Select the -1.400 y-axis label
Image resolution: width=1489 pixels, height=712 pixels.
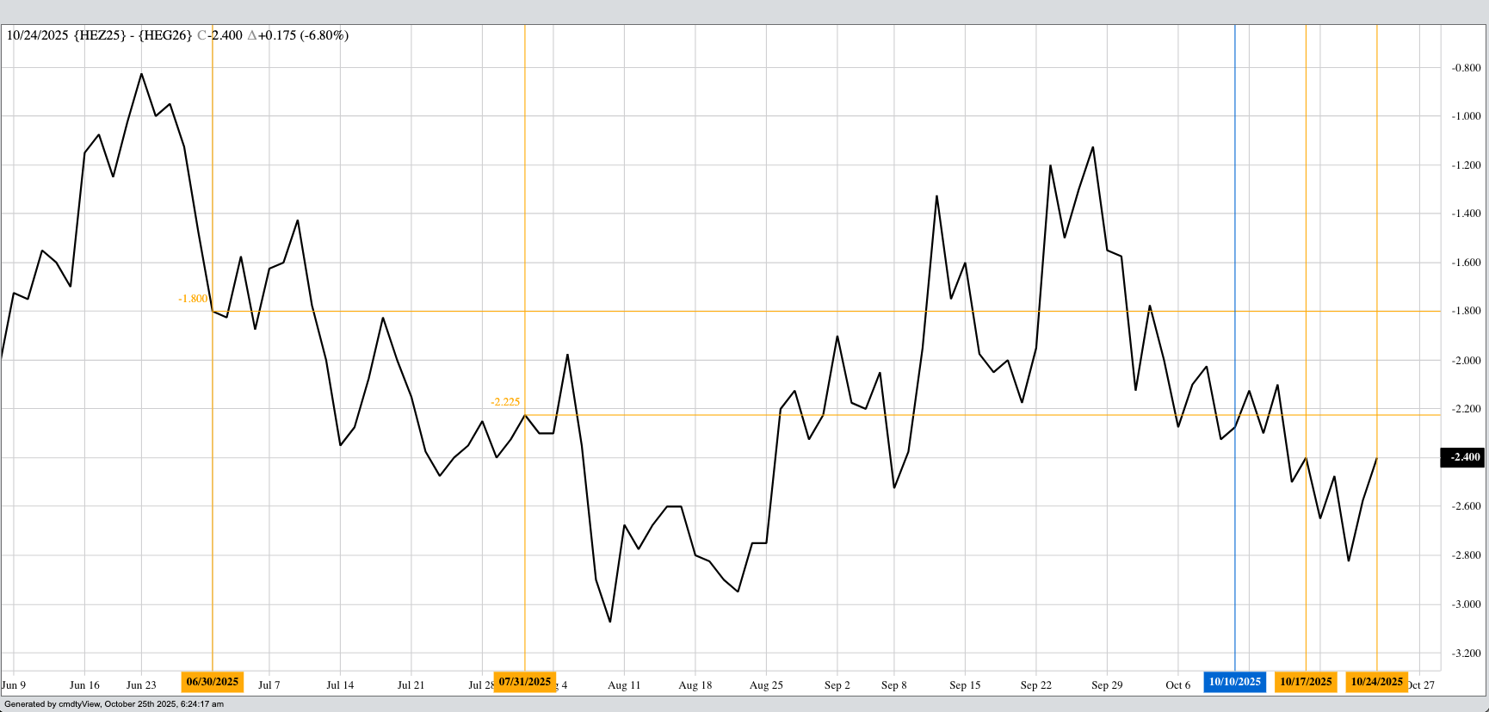point(1466,214)
